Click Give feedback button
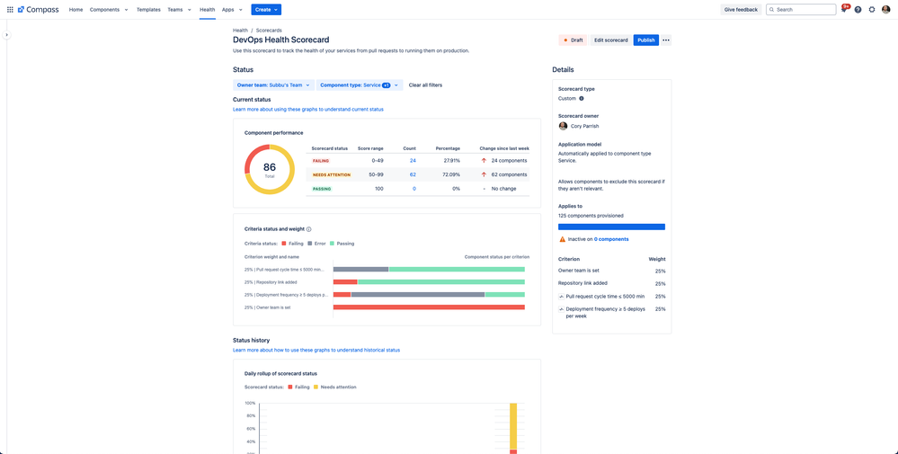Image resolution: width=898 pixels, height=454 pixels. pos(741,10)
